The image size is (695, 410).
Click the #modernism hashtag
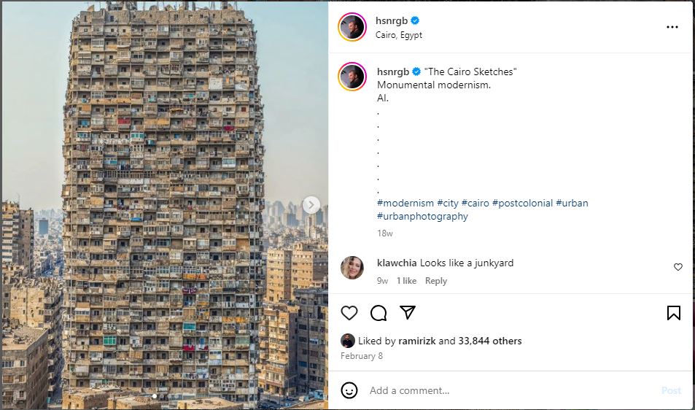(x=405, y=203)
